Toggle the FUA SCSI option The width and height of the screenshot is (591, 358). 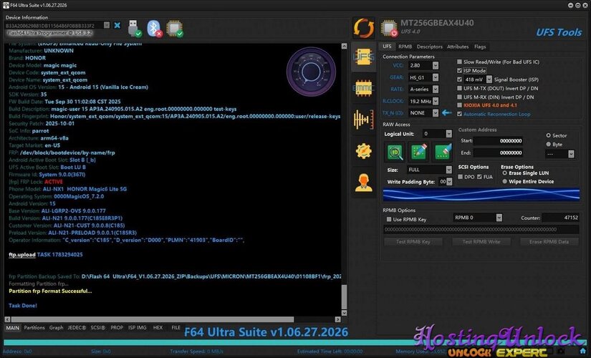479,177
